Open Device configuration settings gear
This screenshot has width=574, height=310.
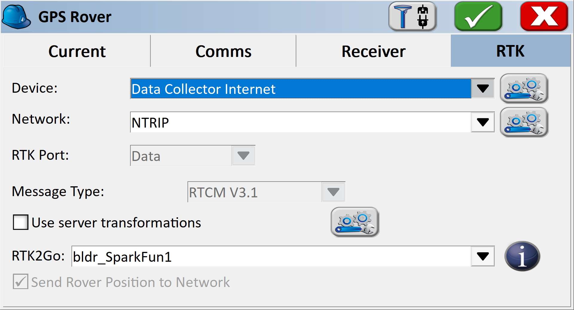pos(524,89)
